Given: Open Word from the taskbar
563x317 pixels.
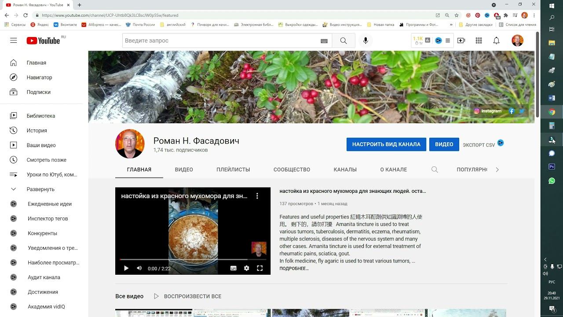Looking at the screenshot, I should [x=552, y=98].
